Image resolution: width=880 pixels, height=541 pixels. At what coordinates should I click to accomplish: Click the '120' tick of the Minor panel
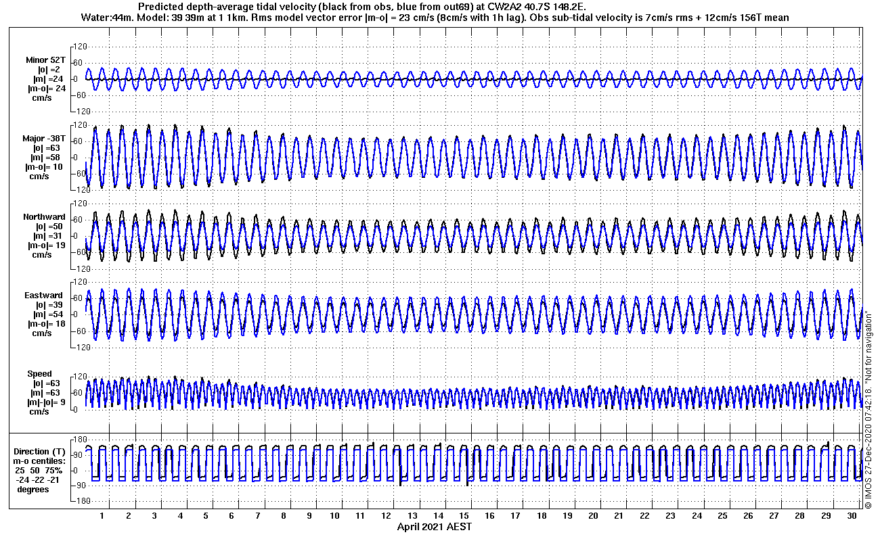pos(81,46)
